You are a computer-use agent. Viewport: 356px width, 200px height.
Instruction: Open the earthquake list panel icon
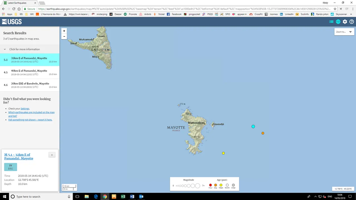click(x=331, y=22)
